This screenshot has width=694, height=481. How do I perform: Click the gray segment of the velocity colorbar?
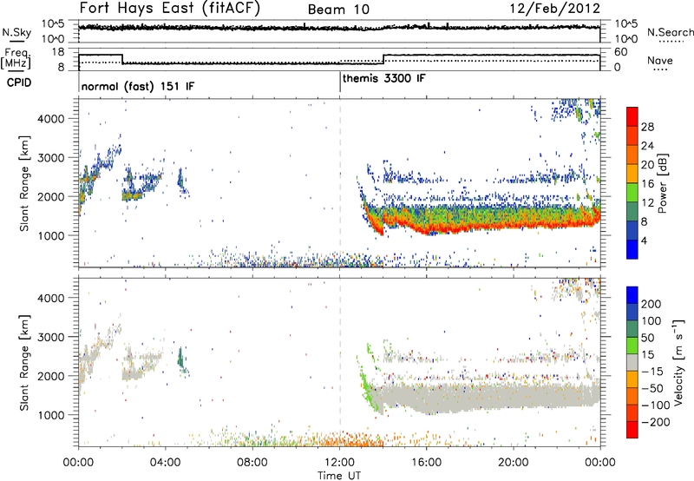point(632,362)
